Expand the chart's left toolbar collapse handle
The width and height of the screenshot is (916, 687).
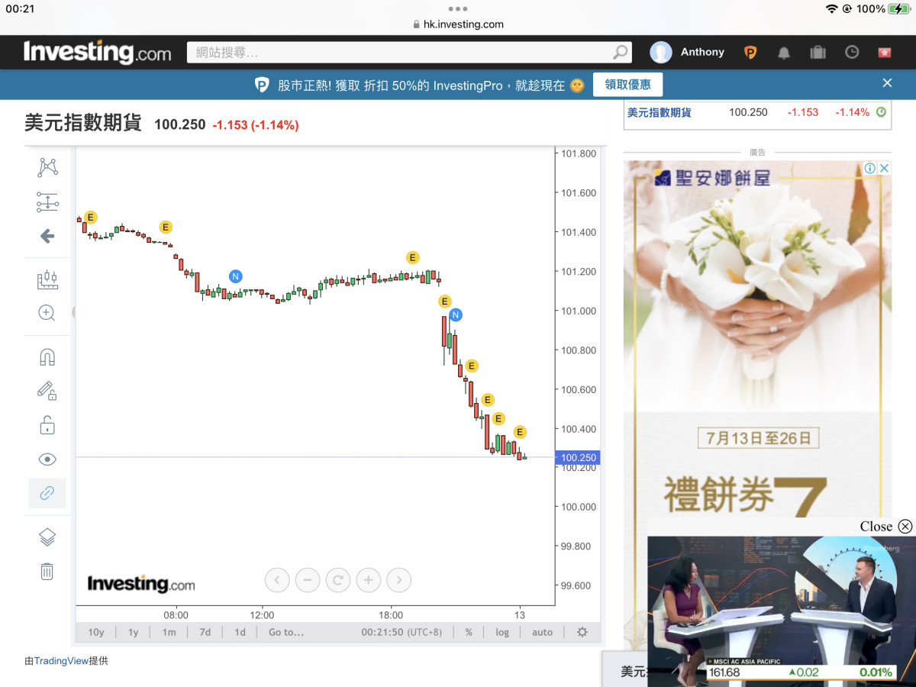click(x=73, y=311)
